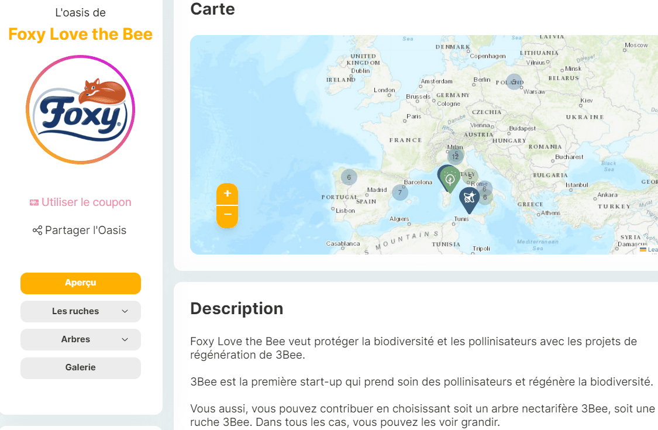Screen dimensions: 658x430
Task: Open the Galerie section
Action: click(x=81, y=368)
